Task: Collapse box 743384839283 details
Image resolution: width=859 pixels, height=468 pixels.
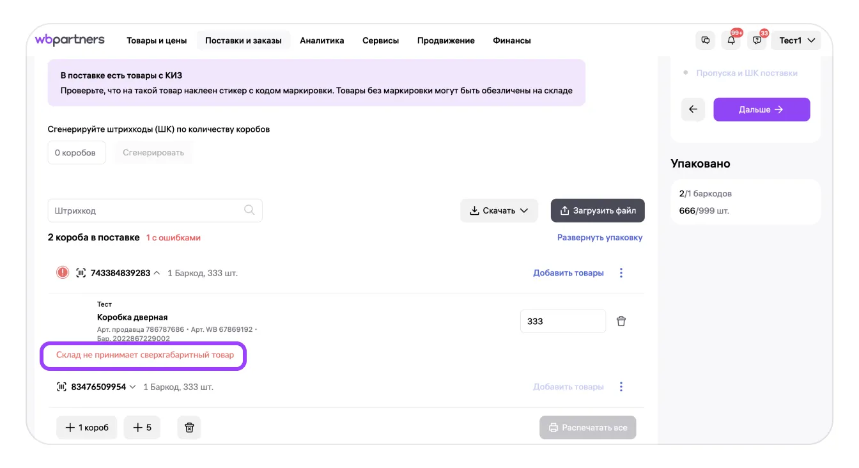Action: [157, 273]
